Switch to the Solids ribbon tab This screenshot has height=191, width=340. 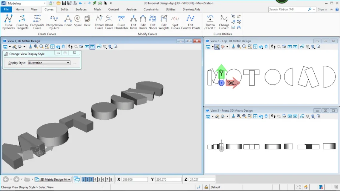coord(64,9)
